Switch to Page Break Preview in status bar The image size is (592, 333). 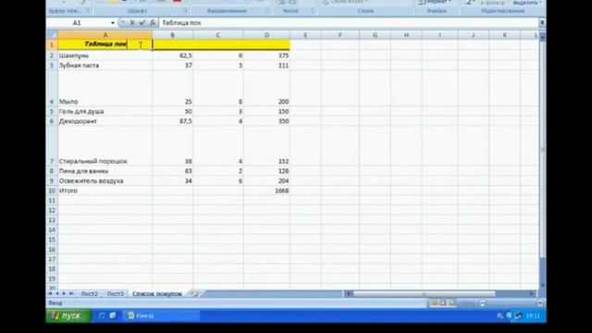[452, 302]
